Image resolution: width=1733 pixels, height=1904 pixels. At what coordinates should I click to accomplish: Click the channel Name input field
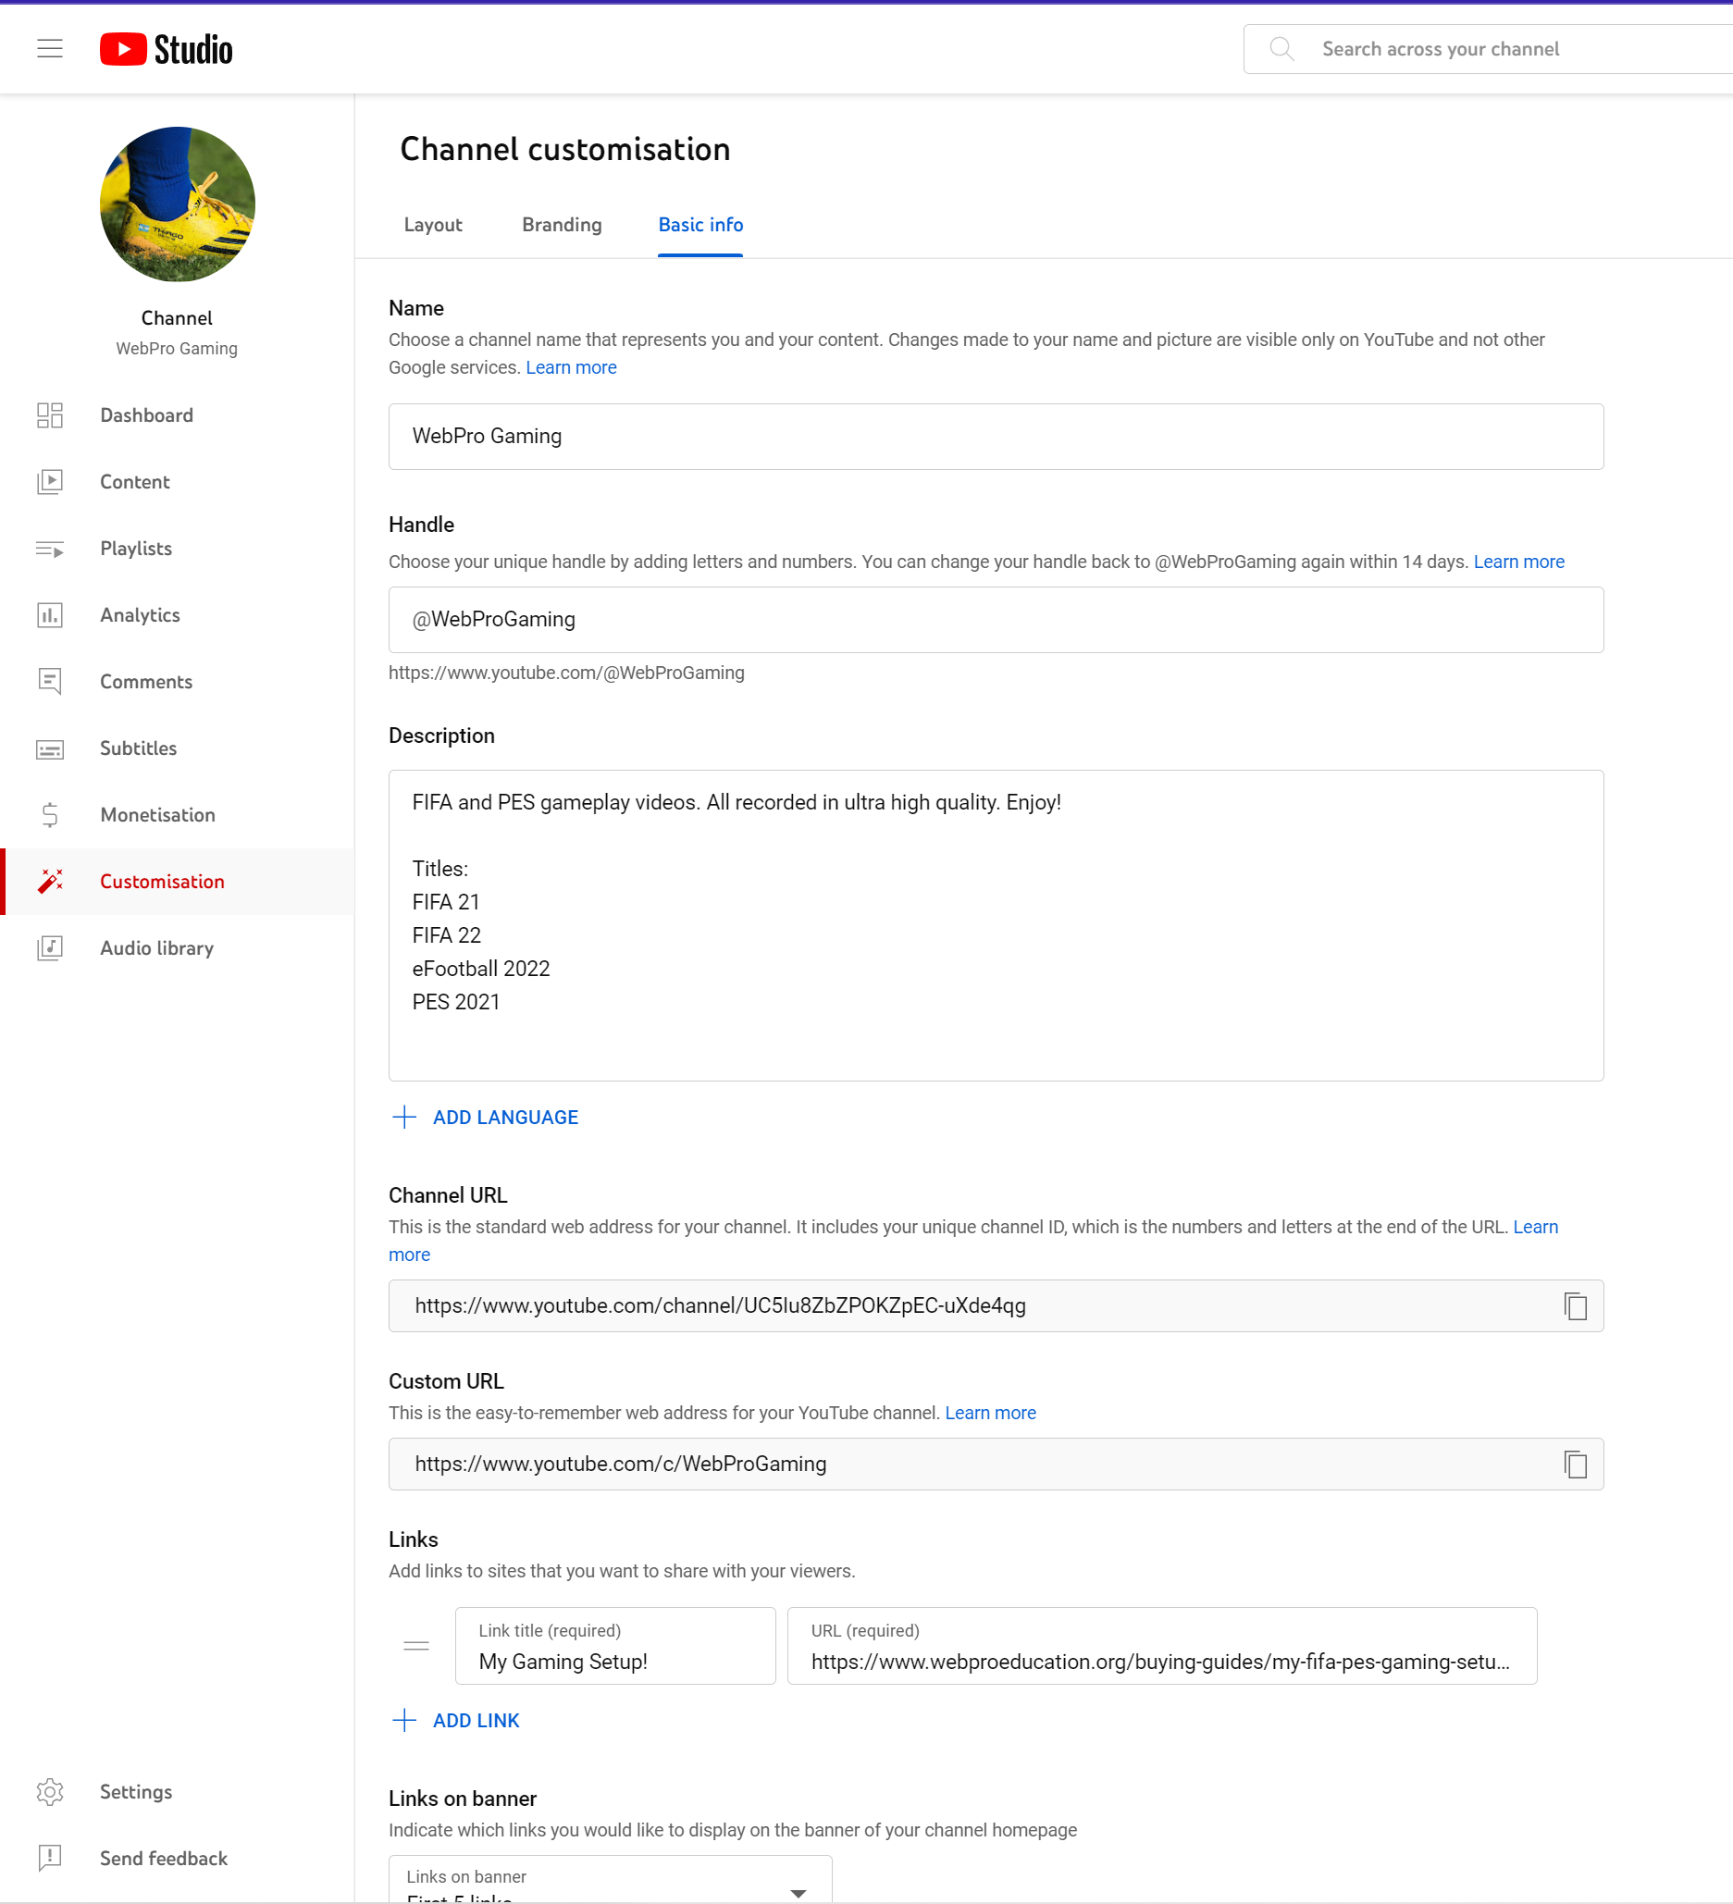[x=996, y=437]
